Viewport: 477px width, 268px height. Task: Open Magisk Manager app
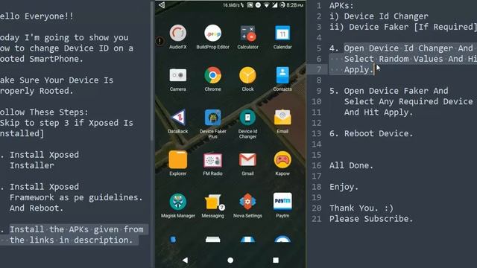178,205
